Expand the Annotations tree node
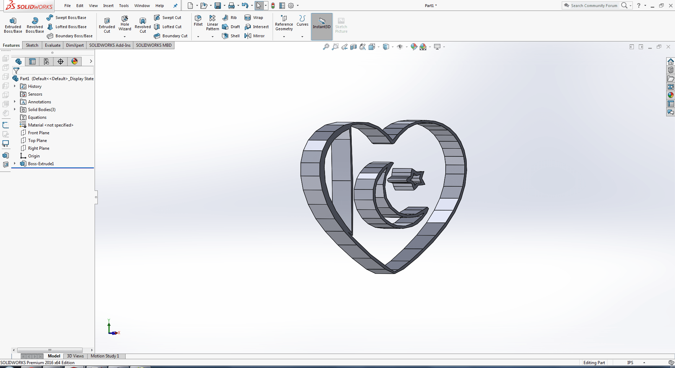 pyautogui.click(x=14, y=102)
